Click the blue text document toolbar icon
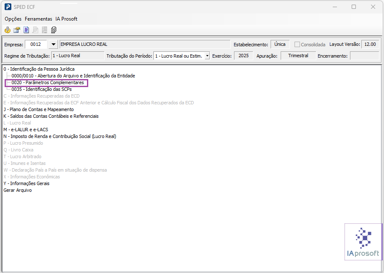The image size is (384, 273). pyautogui.click(x=26, y=30)
